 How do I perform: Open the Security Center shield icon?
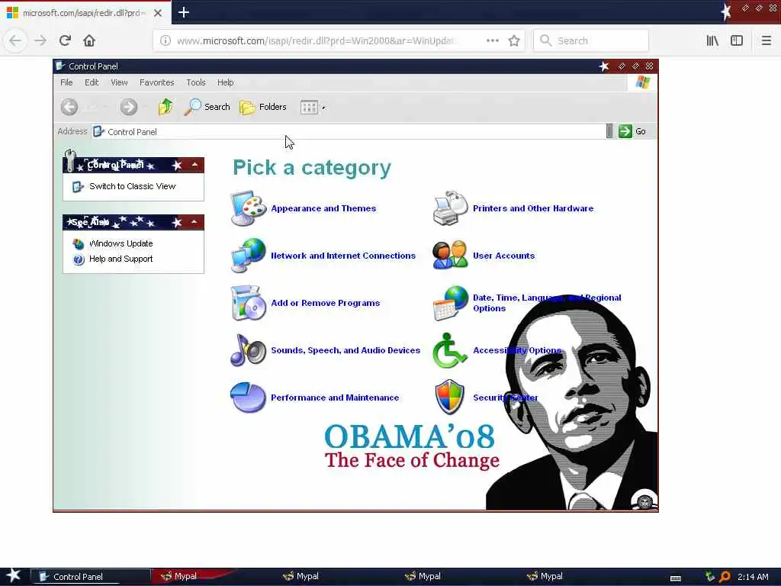tap(450, 397)
